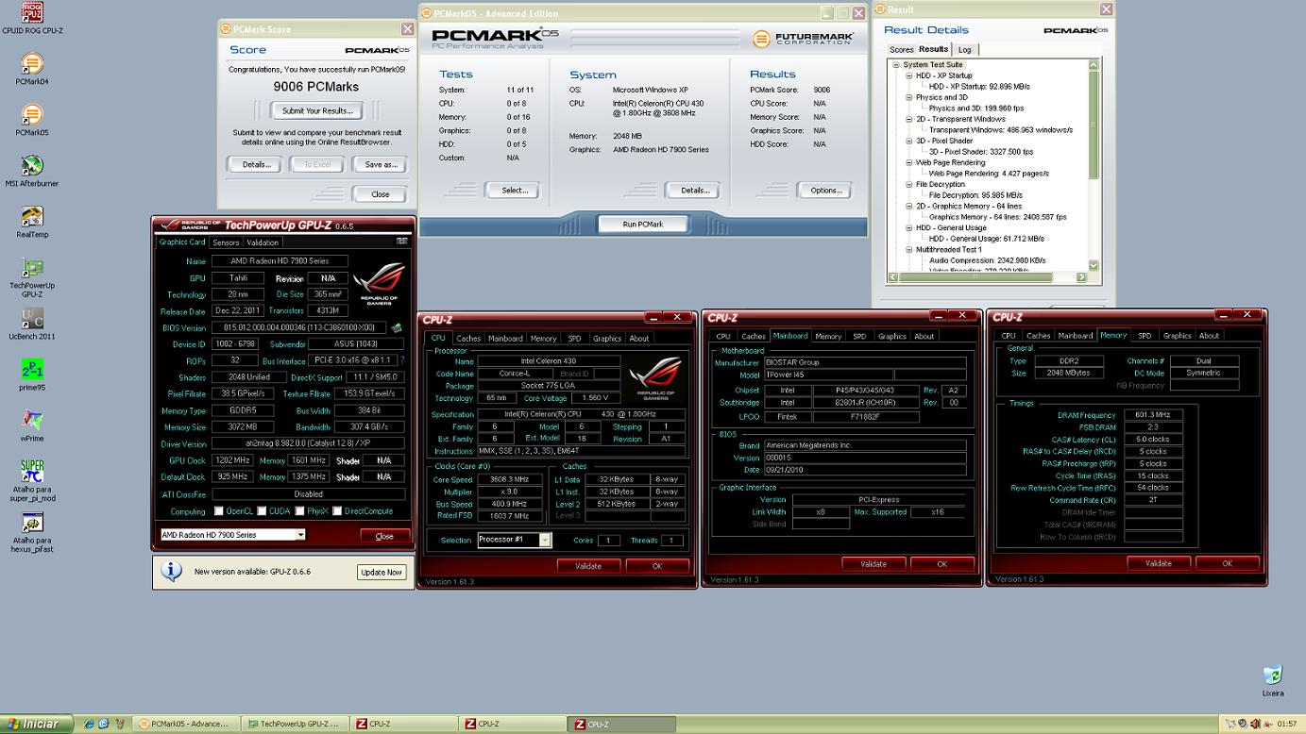The image size is (1306, 734).
Task: Click the '9006 PCMarks' score text
Action: [316, 87]
